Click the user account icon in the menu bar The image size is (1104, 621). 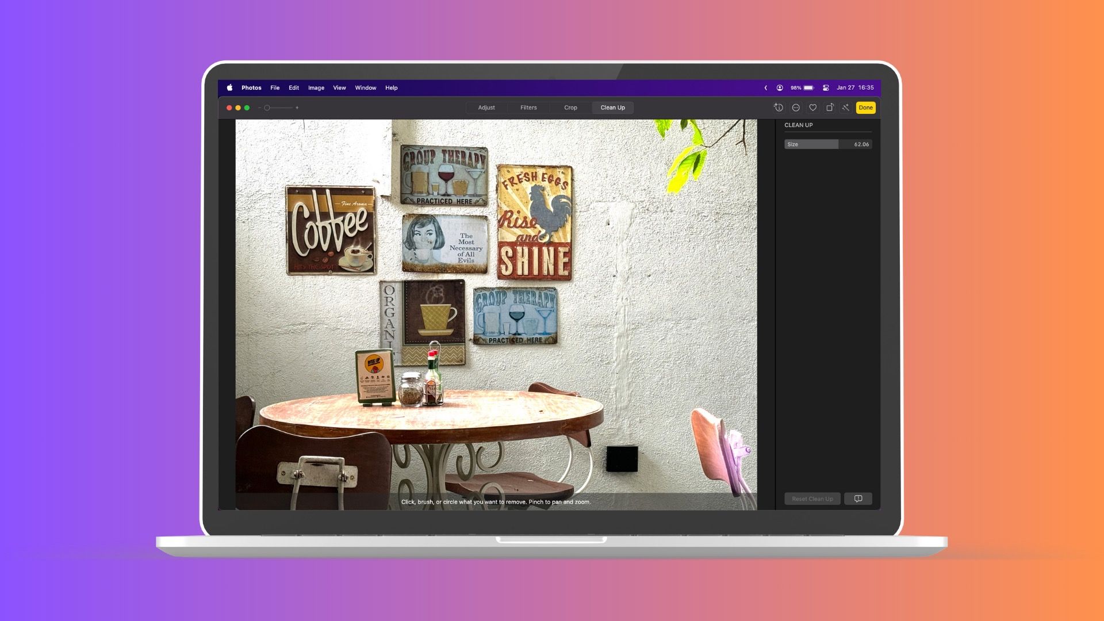(780, 88)
